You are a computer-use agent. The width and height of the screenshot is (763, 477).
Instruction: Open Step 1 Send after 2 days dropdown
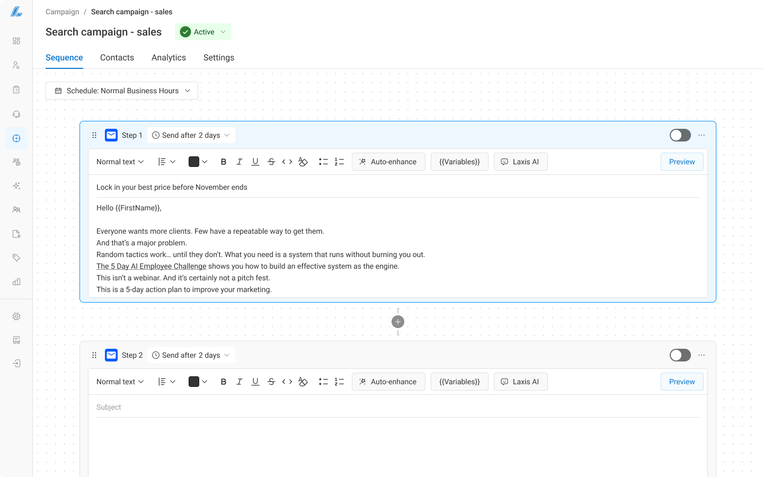pyautogui.click(x=191, y=135)
